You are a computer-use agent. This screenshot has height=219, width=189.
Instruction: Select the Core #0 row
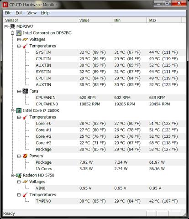point(110,124)
